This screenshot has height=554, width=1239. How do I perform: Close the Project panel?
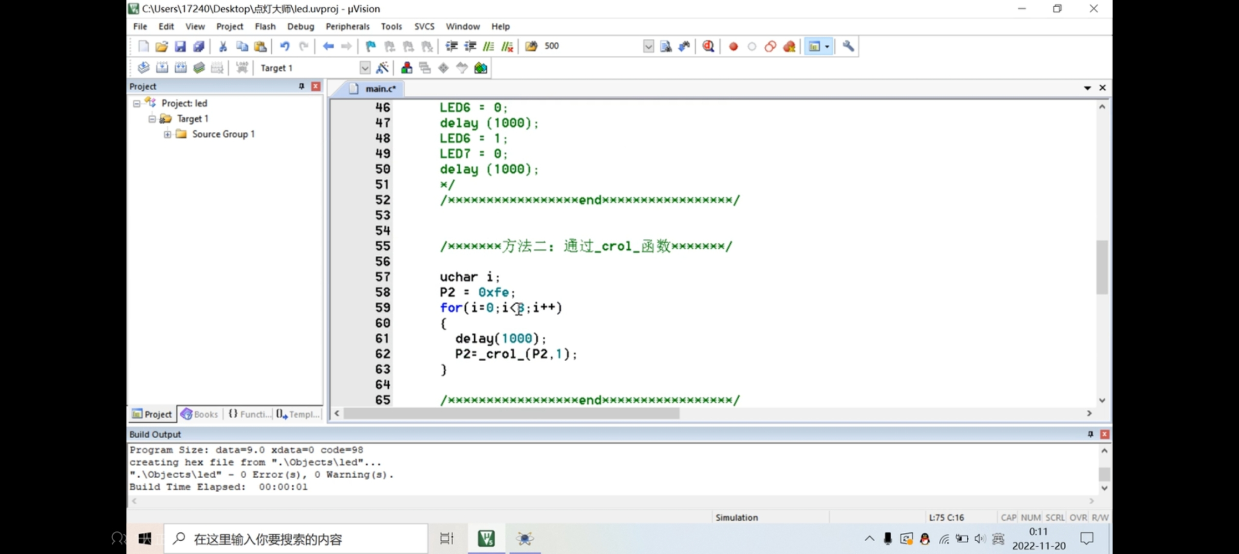coord(316,86)
